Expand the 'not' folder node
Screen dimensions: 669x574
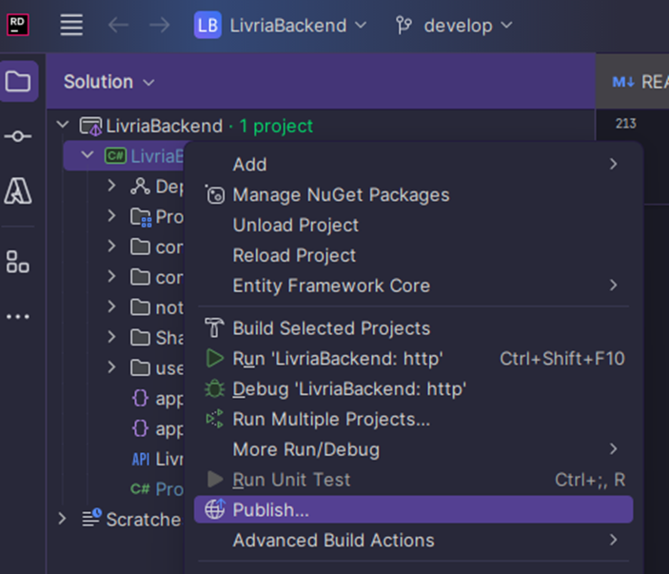[111, 307]
